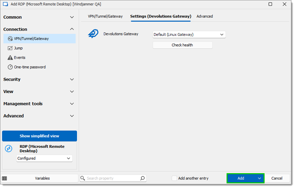Tick the Add another entry checkbox

coord(174,178)
